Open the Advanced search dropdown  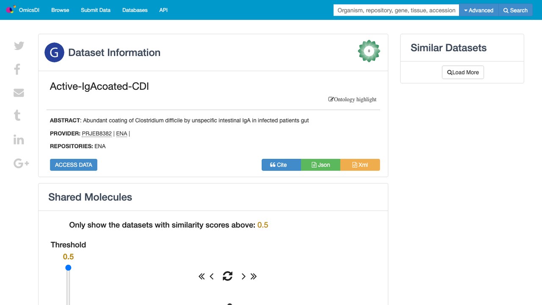tap(479, 10)
